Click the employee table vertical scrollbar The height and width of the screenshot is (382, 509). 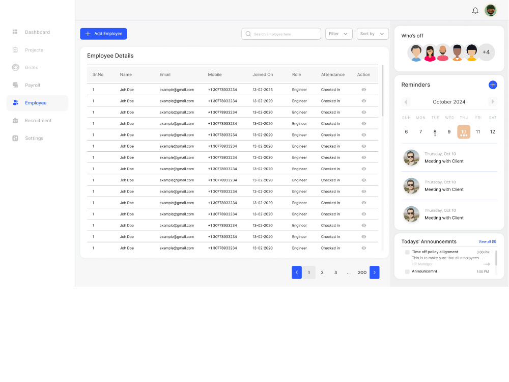pos(382,91)
